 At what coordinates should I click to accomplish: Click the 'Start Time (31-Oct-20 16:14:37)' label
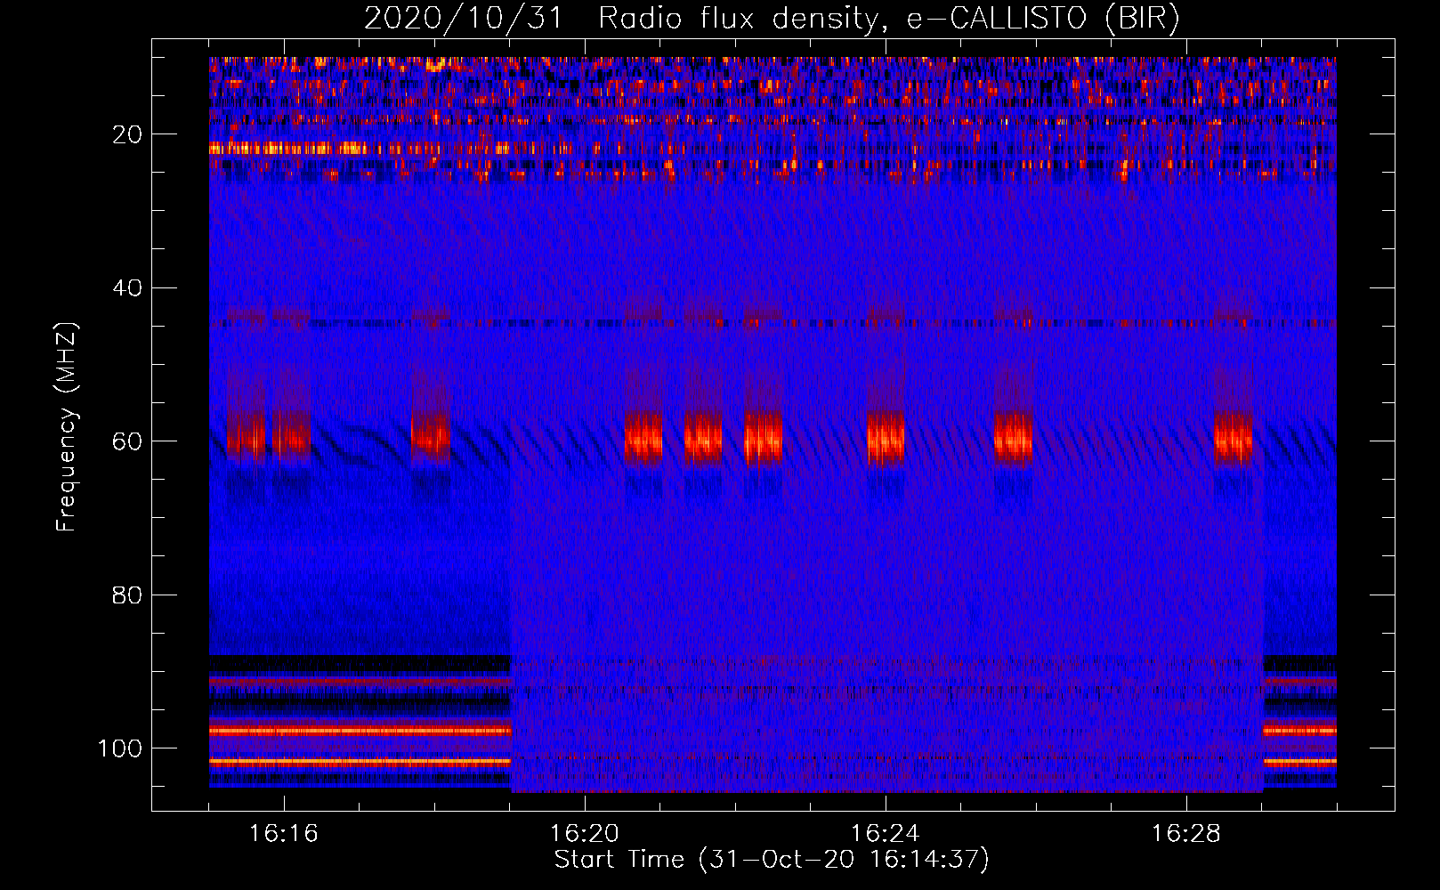772,860
